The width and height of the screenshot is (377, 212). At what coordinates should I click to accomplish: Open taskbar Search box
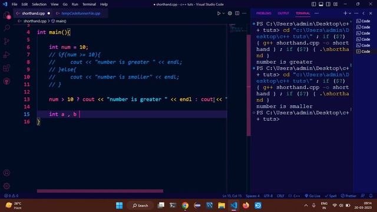tap(140, 206)
